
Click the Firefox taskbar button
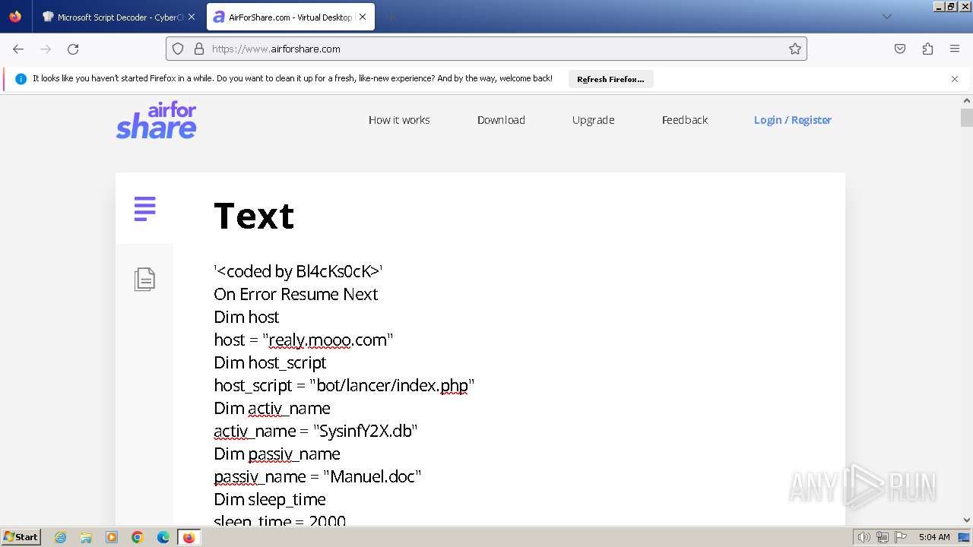tap(189, 537)
